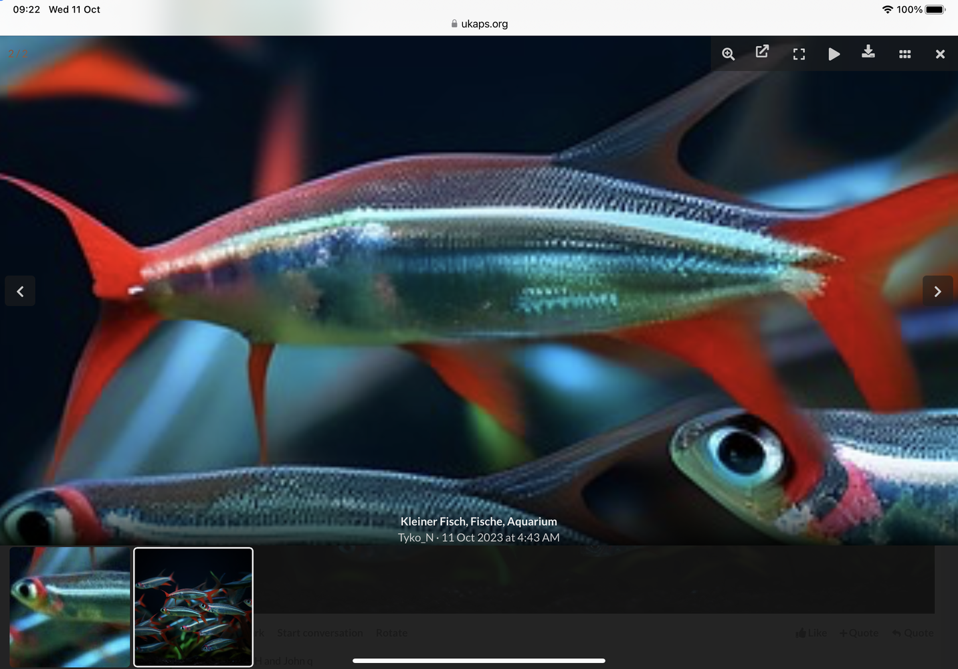Zoom into the fish image with magnifier icon
The height and width of the screenshot is (669, 958).
[x=729, y=54]
